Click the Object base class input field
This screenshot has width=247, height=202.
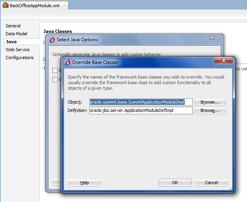point(141,102)
